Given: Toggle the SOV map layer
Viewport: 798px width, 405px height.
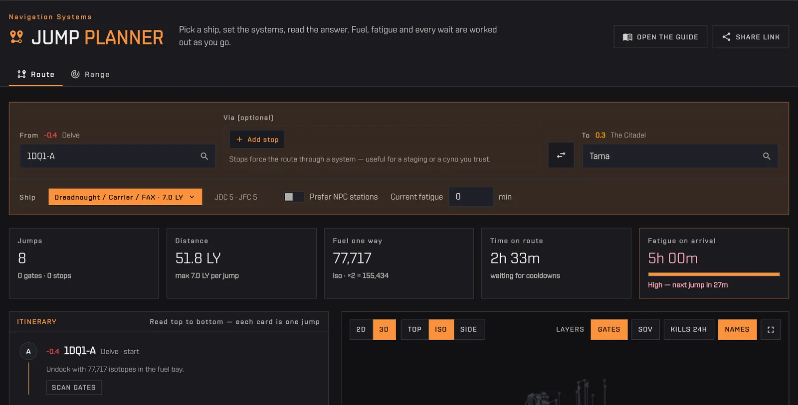Looking at the screenshot, I should [645, 329].
